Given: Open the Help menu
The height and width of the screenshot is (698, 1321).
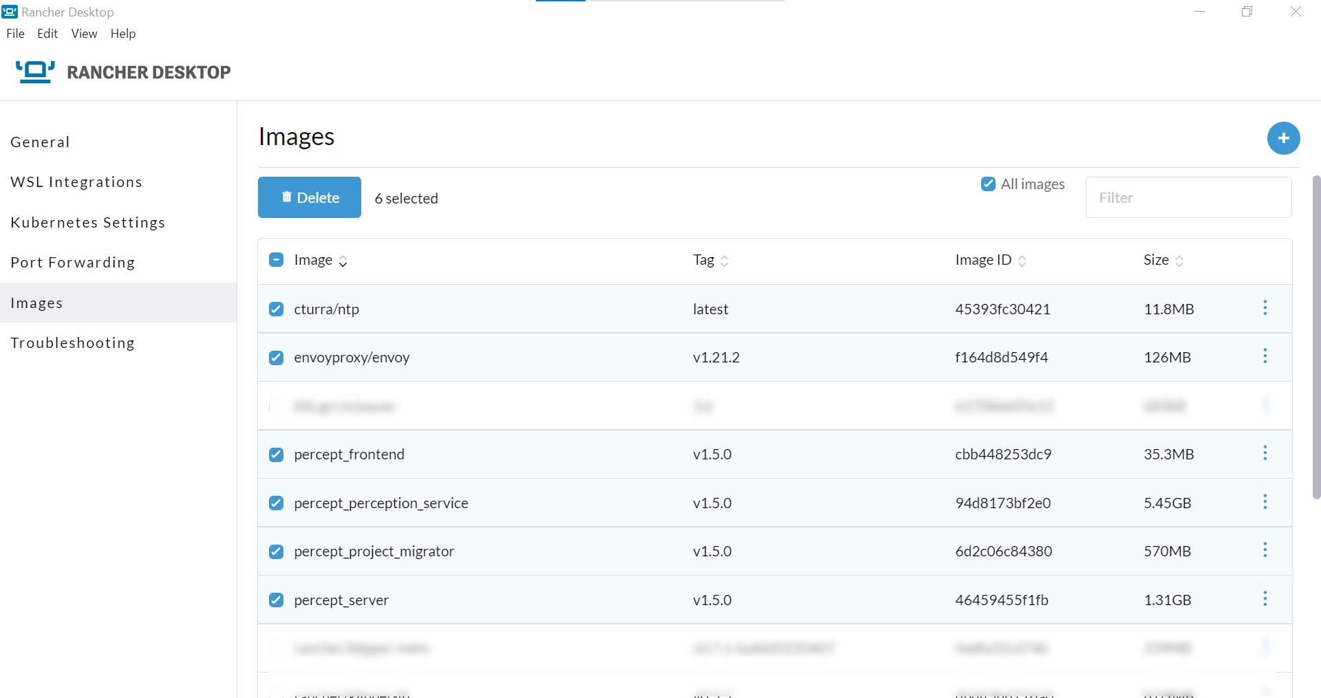Looking at the screenshot, I should (123, 34).
